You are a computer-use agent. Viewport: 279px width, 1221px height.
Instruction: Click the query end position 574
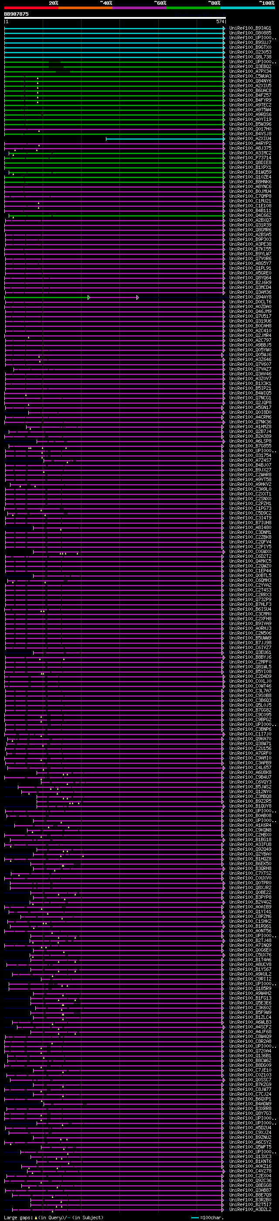coord(220,21)
